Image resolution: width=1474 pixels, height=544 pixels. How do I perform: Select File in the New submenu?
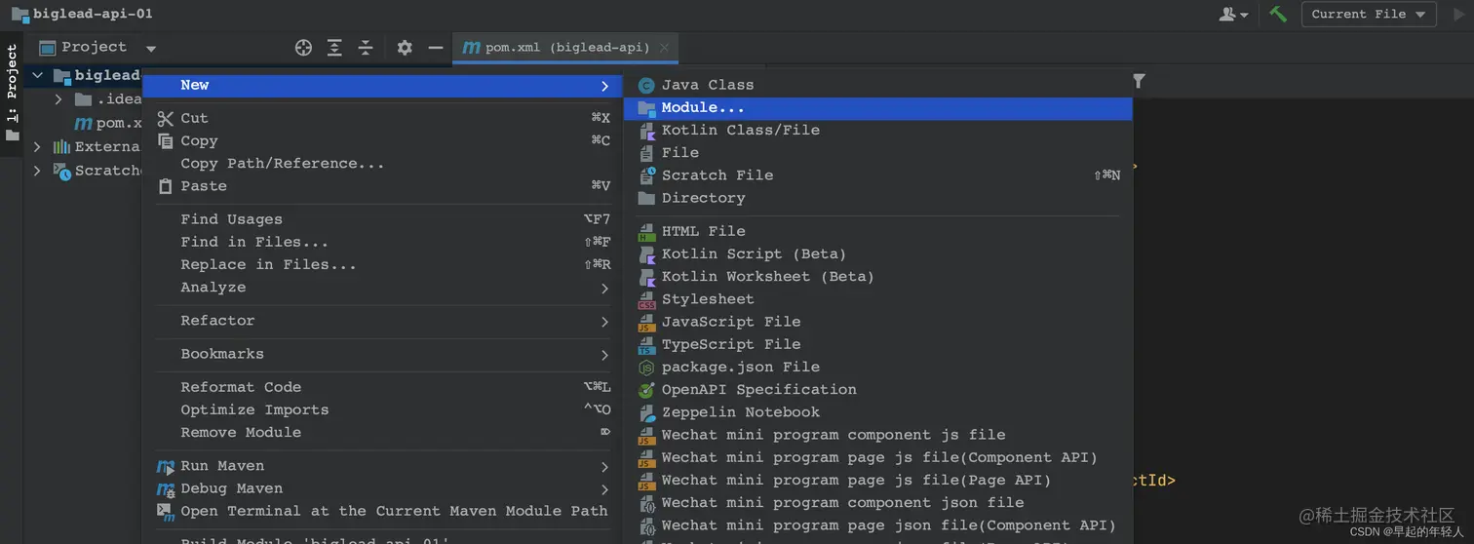click(878, 152)
